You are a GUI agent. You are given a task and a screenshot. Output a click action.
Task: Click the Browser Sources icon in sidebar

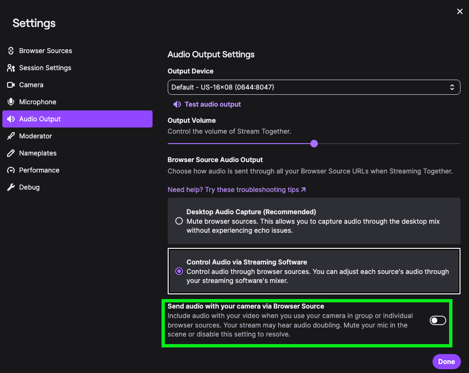pyautogui.click(x=11, y=51)
